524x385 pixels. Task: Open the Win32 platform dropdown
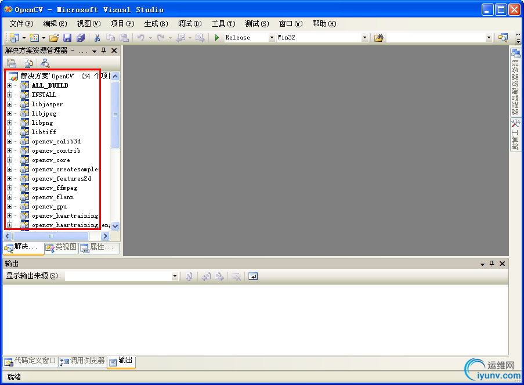(364, 38)
